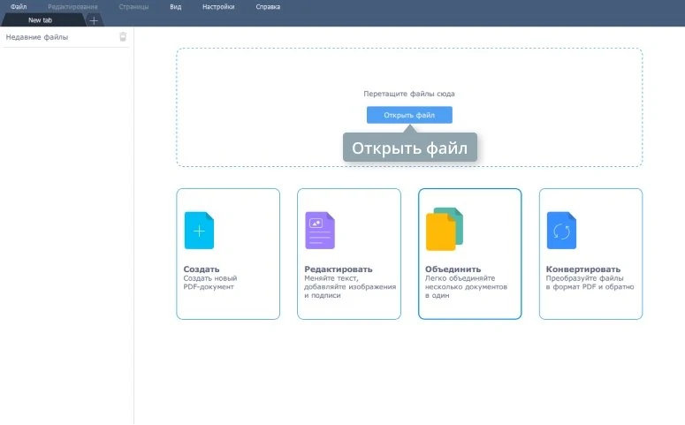Open the Настройки menu
This screenshot has width=685, height=425.
click(x=218, y=6)
